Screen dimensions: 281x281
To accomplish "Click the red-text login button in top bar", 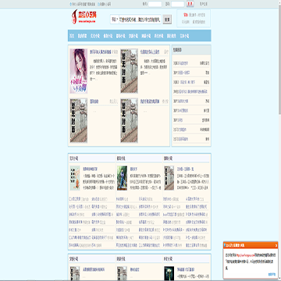I will pyautogui.click(x=190, y=4).
